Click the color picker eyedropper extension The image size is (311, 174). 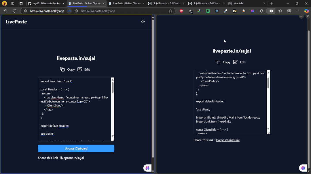coord(226,11)
